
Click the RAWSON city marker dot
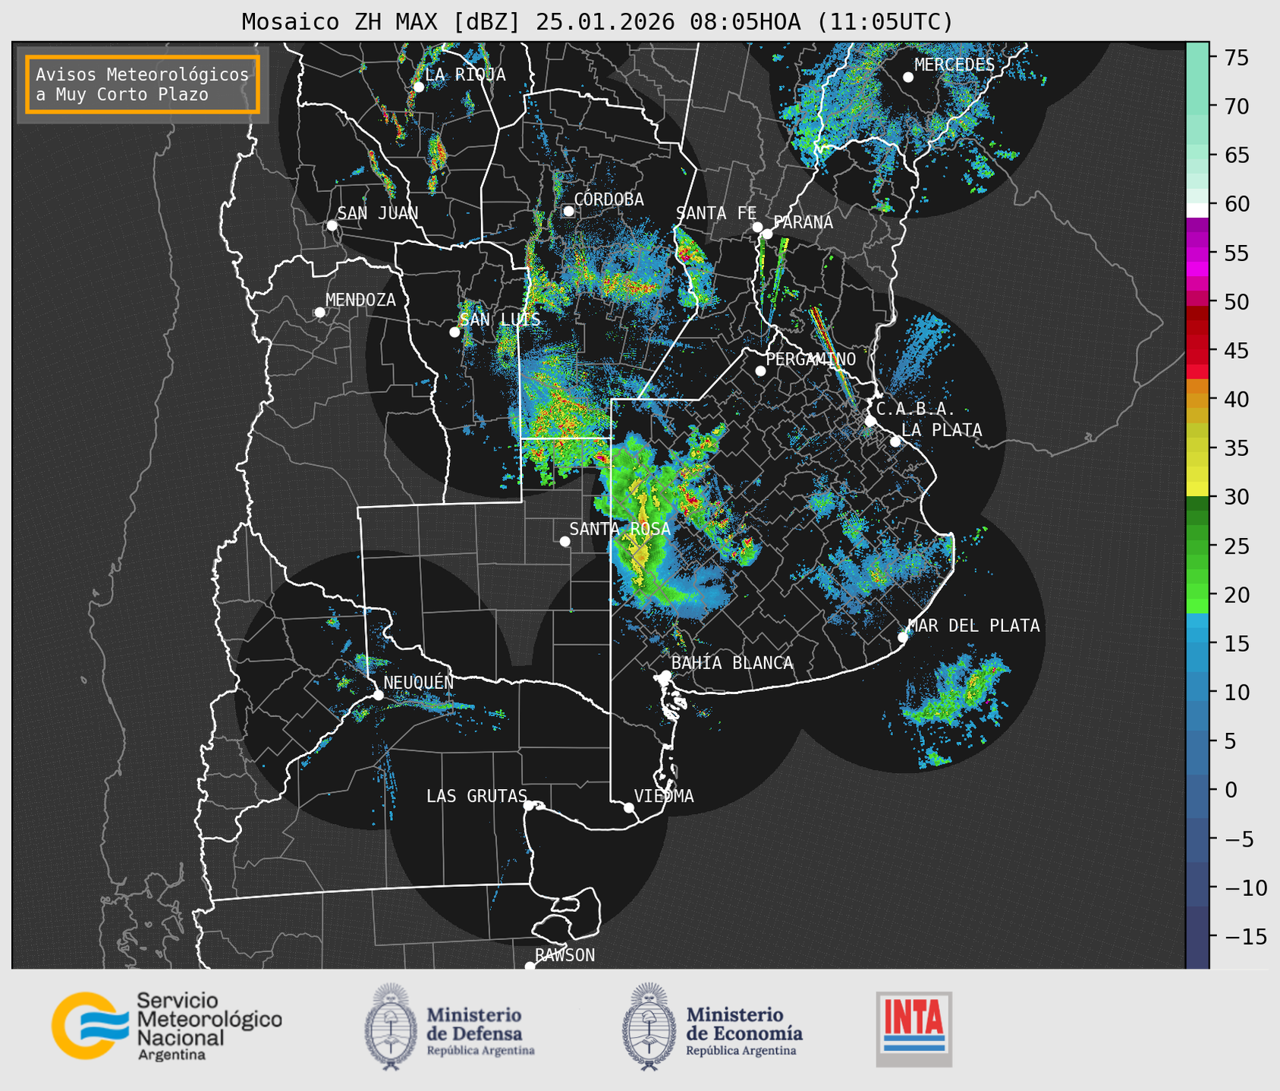(x=530, y=966)
